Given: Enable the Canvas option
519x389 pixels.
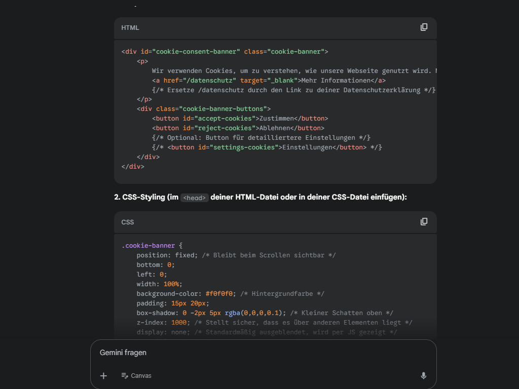Looking at the screenshot, I should pos(136,375).
